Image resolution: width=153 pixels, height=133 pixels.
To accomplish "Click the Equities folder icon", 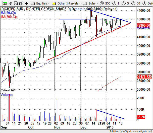I will point(33,3).
